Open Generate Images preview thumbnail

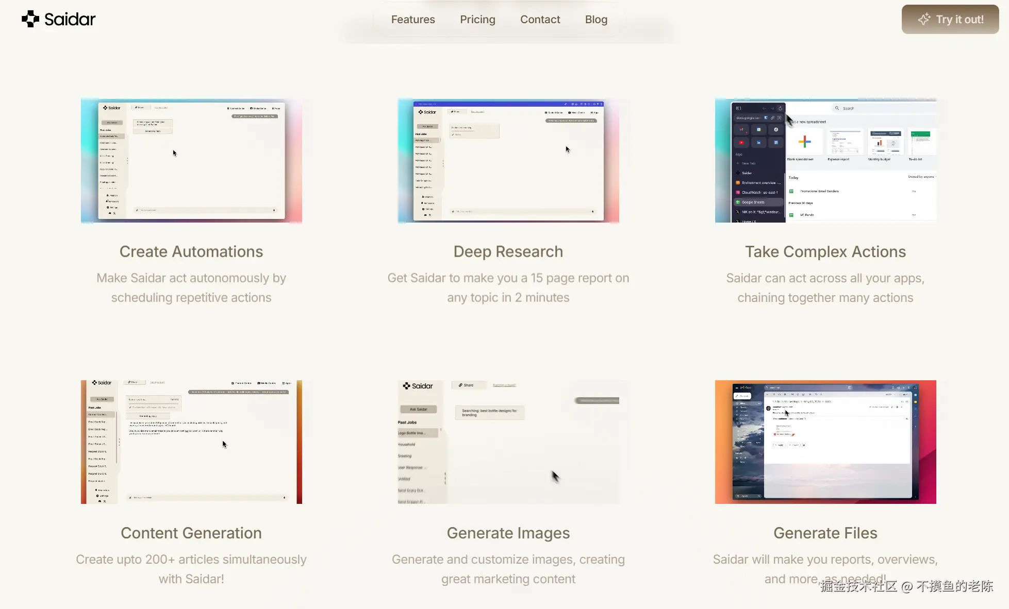(x=508, y=442)
